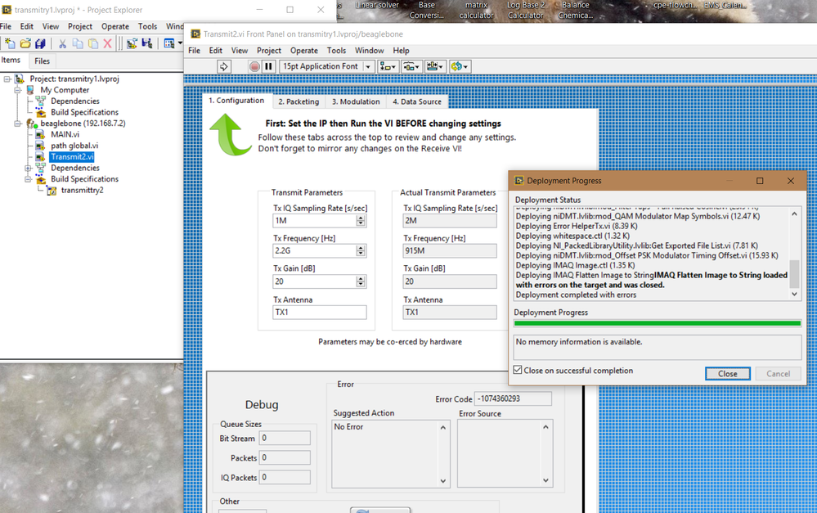
Task: Open the 2. Packeting tab
Action: click(299, 101)
